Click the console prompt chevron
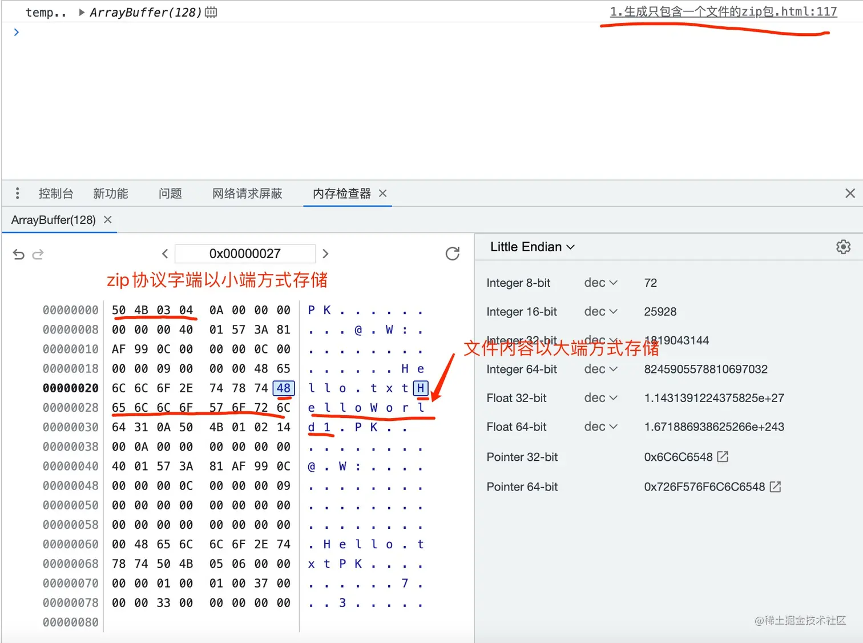This screenshot has width=863, height=643. coord(17,32)
